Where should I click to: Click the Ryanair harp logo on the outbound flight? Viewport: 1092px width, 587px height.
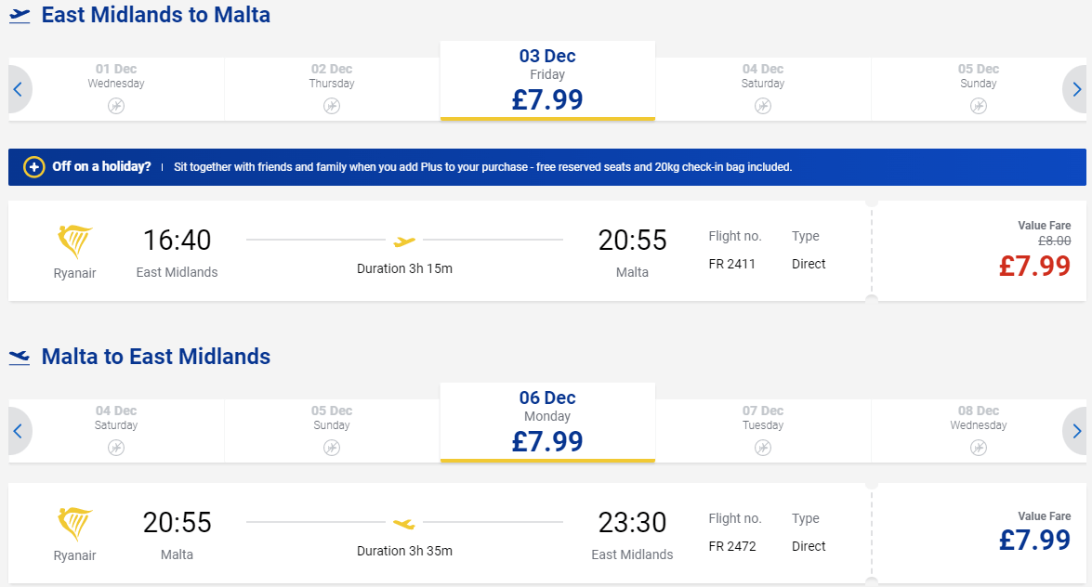point(75,242)
